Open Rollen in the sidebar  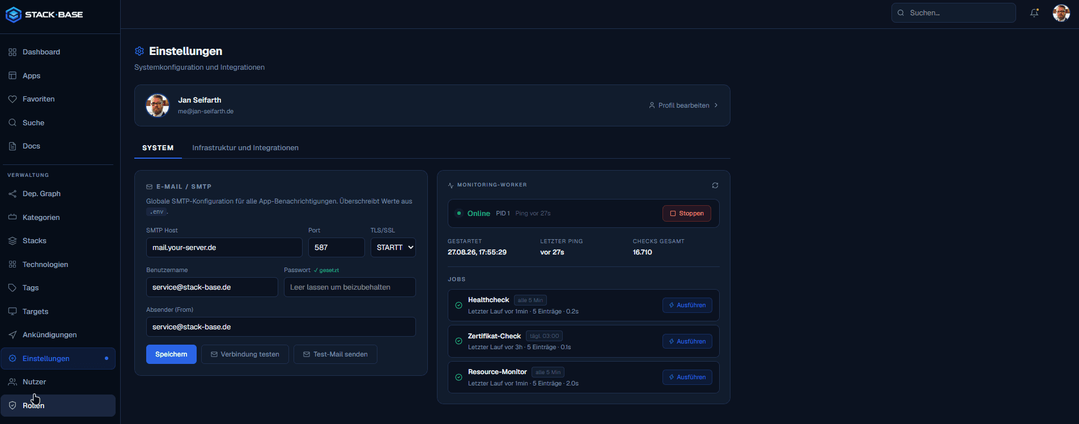58,406
